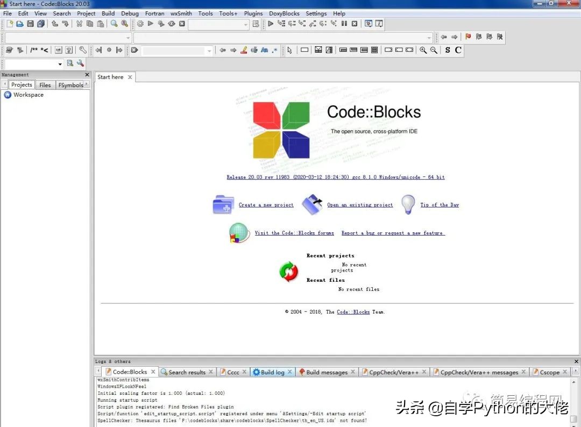This screenshot has width=581, height=427.
Task: Open the wxSmith menu
Action: 181,13
